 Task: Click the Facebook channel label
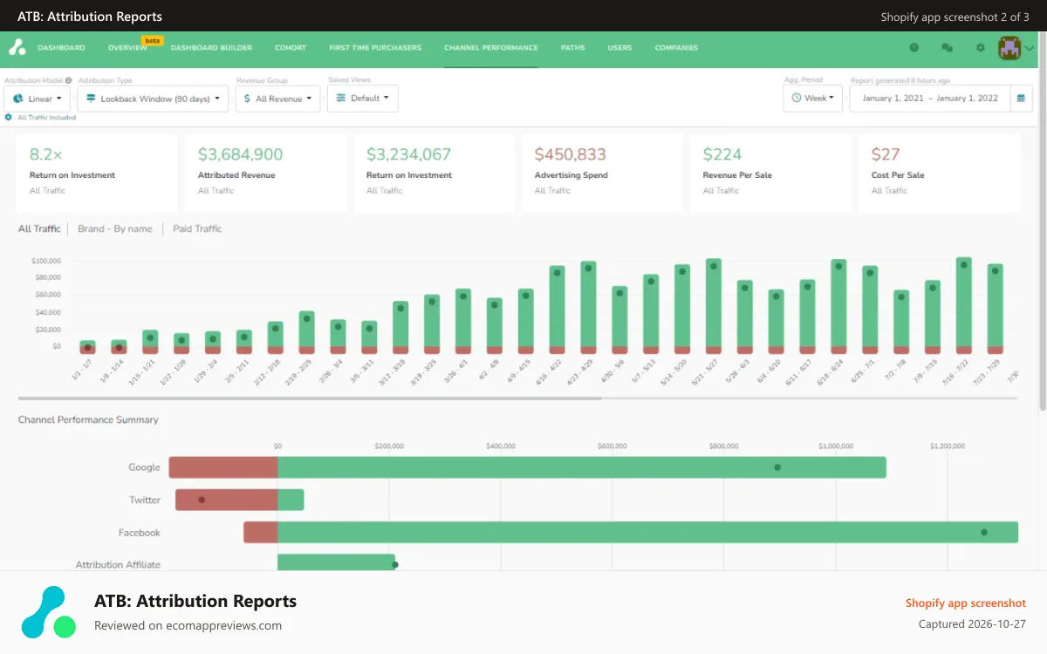[x=140, y=533]
